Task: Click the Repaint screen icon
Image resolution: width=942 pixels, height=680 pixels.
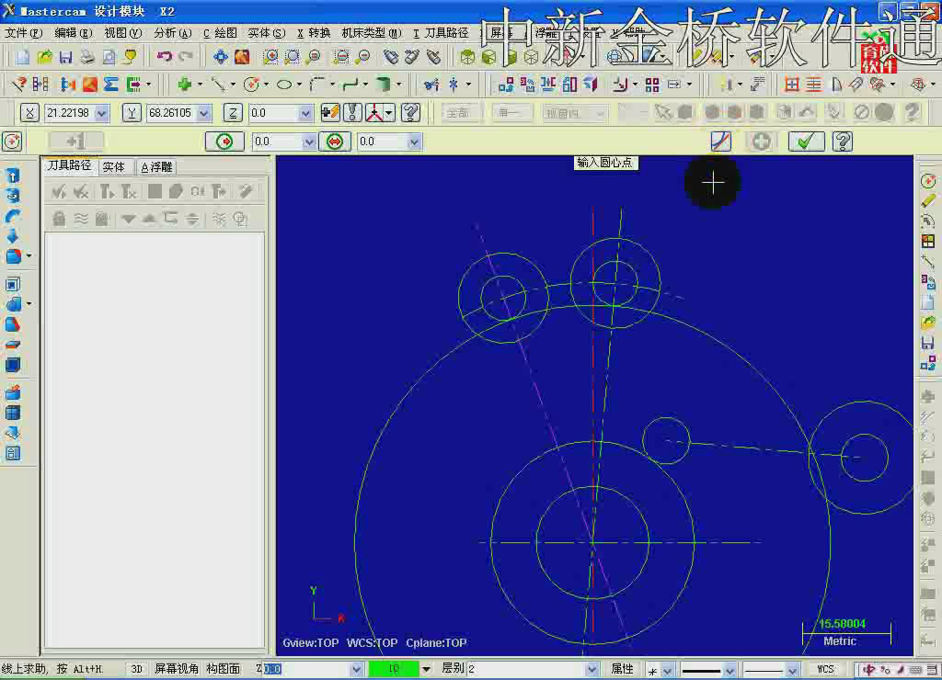Action: coord(242,57)
